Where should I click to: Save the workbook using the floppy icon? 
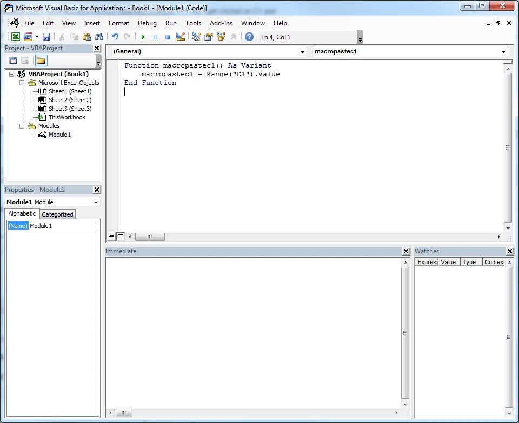(x=46, y=37)
